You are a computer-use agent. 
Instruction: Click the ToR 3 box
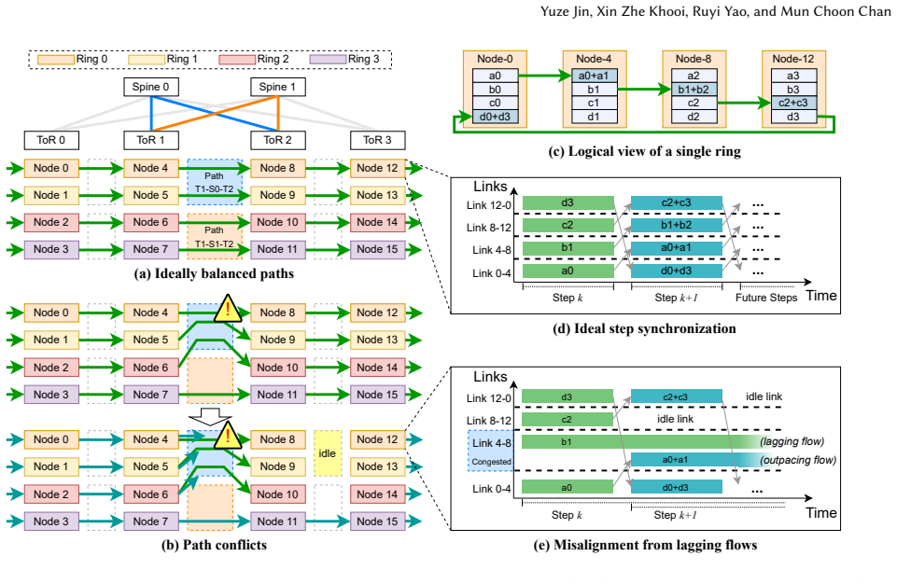pyautogui.click(x=378, y=140)
